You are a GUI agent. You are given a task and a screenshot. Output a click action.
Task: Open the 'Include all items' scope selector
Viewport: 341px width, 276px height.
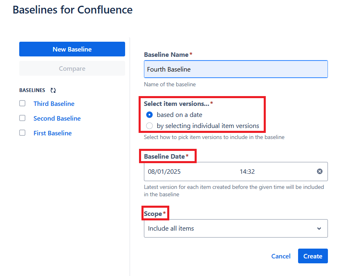(x=236, y=228)
